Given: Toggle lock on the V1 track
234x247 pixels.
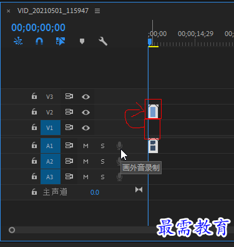Looking at the screenshot, I should tap(34, 127).
